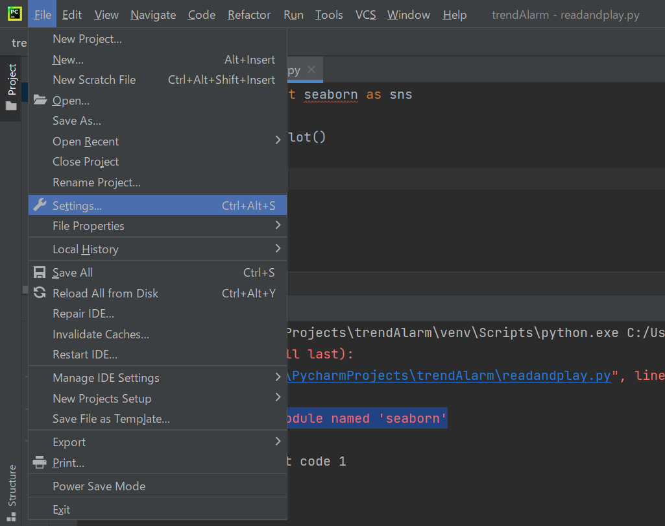
Task: Select New Scratch File
Action: (x=158, y=80)
